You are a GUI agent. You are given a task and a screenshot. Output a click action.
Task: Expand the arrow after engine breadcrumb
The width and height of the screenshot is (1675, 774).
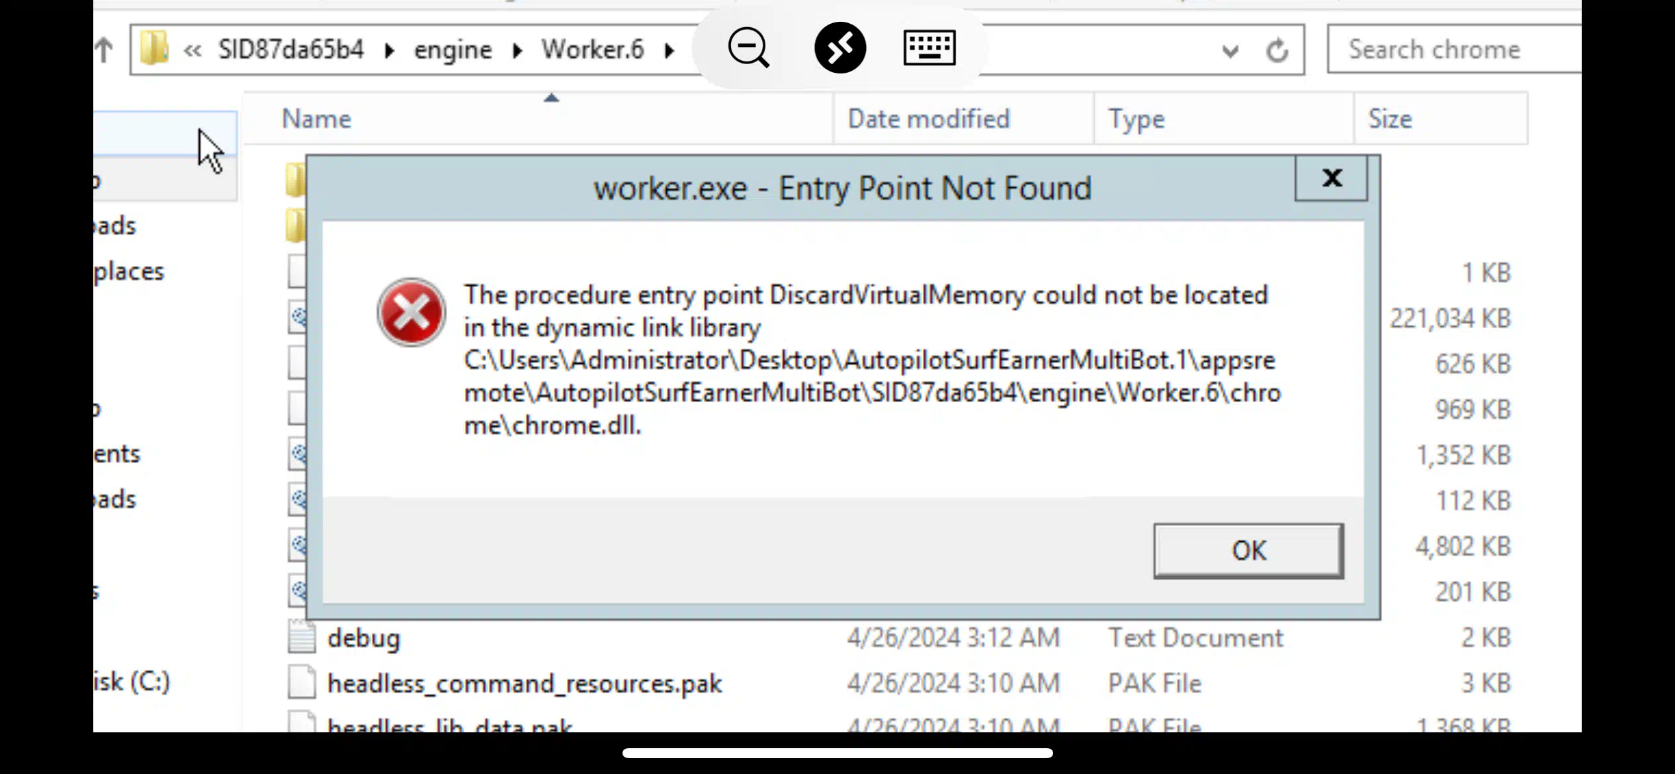coord(517,50)
